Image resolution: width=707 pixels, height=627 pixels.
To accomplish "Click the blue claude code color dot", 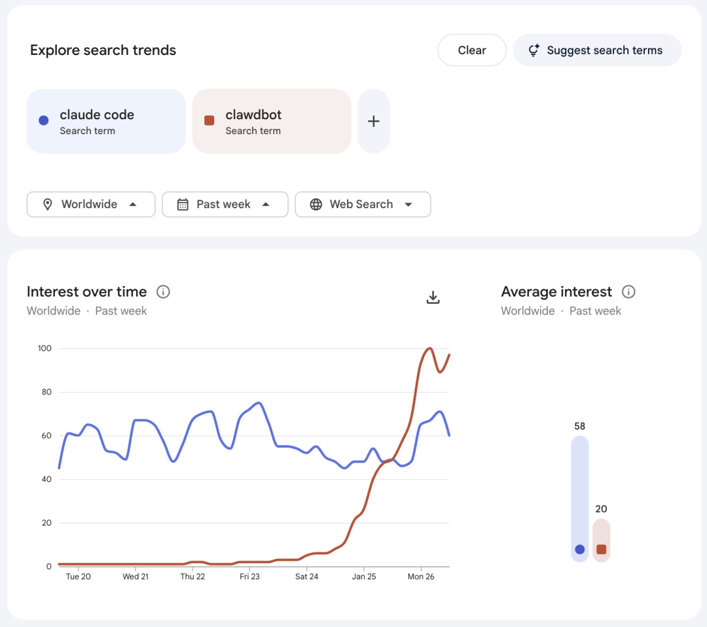I will click(44, 120).
